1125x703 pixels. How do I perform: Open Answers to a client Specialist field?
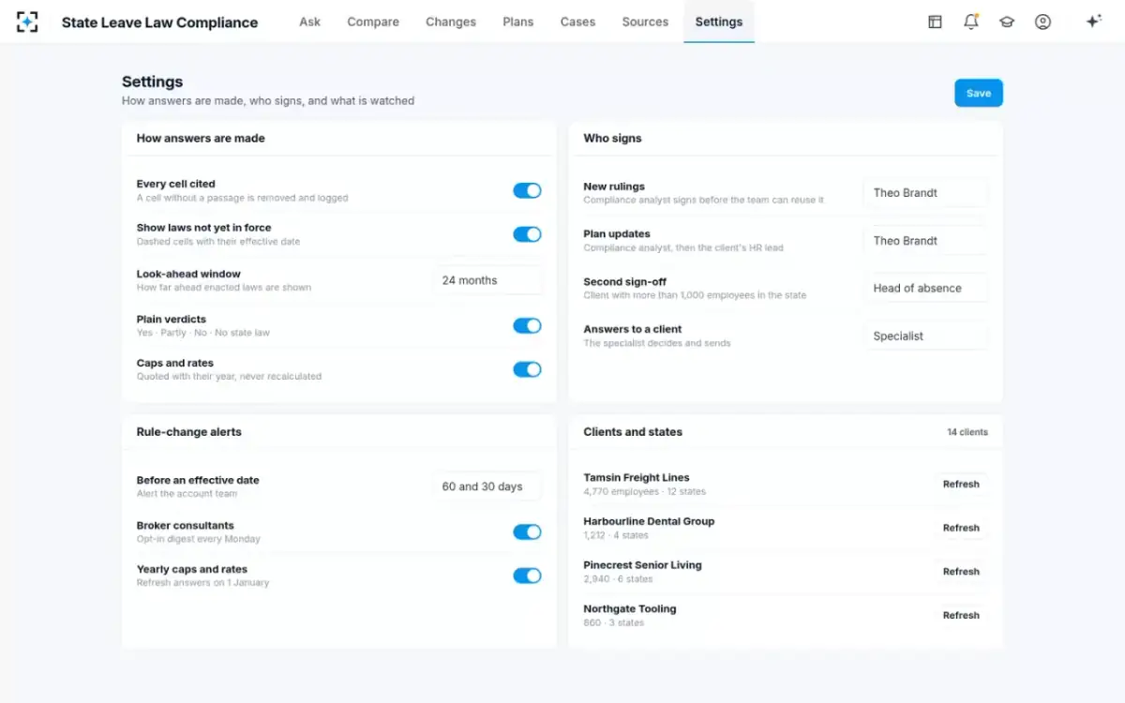tap(925, 337)
